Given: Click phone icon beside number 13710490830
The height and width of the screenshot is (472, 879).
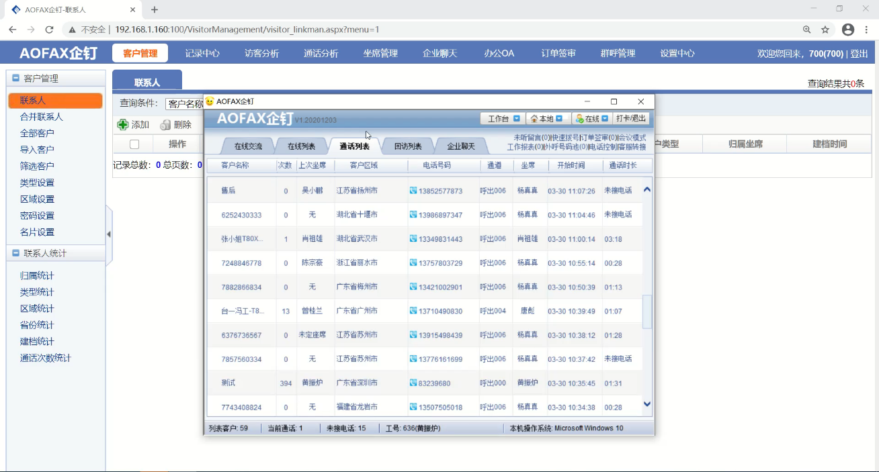Looking at the screenshot, I should 413,312.
